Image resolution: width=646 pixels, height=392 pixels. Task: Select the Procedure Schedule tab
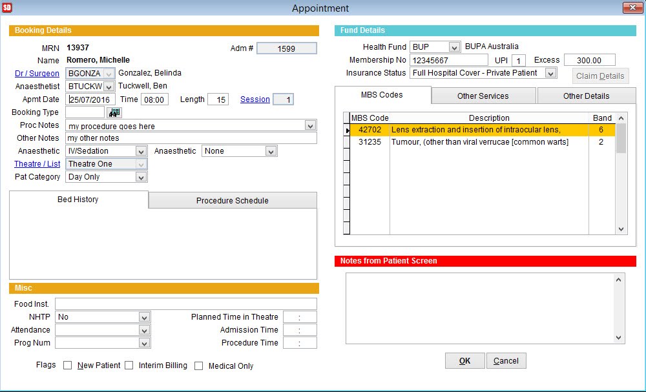click(x=233, y=201)
